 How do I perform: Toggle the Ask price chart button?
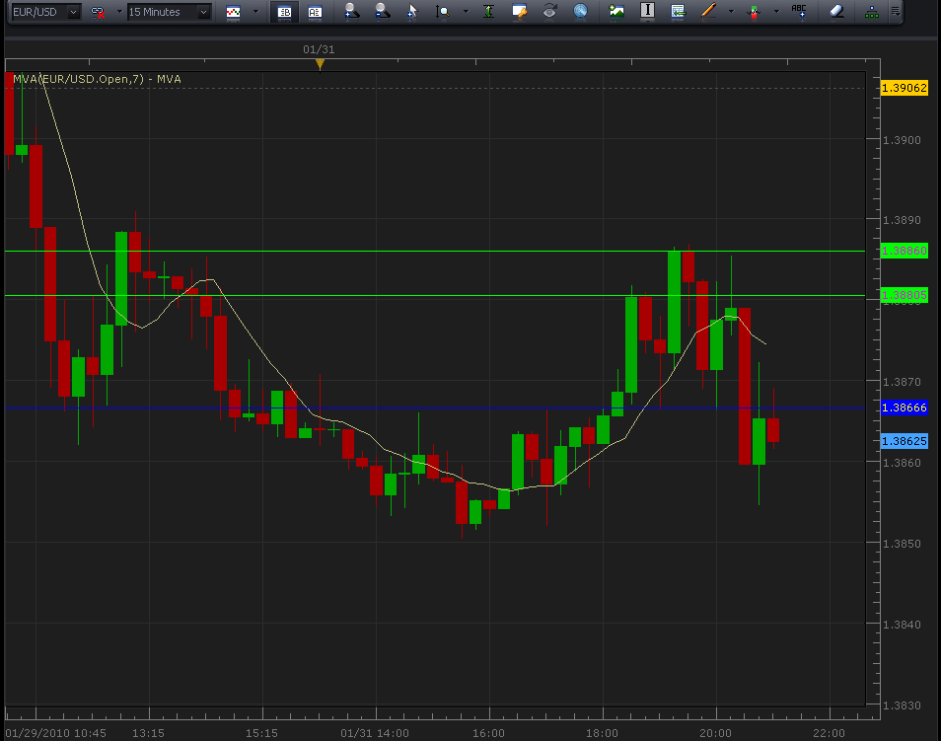click(315, 12)
